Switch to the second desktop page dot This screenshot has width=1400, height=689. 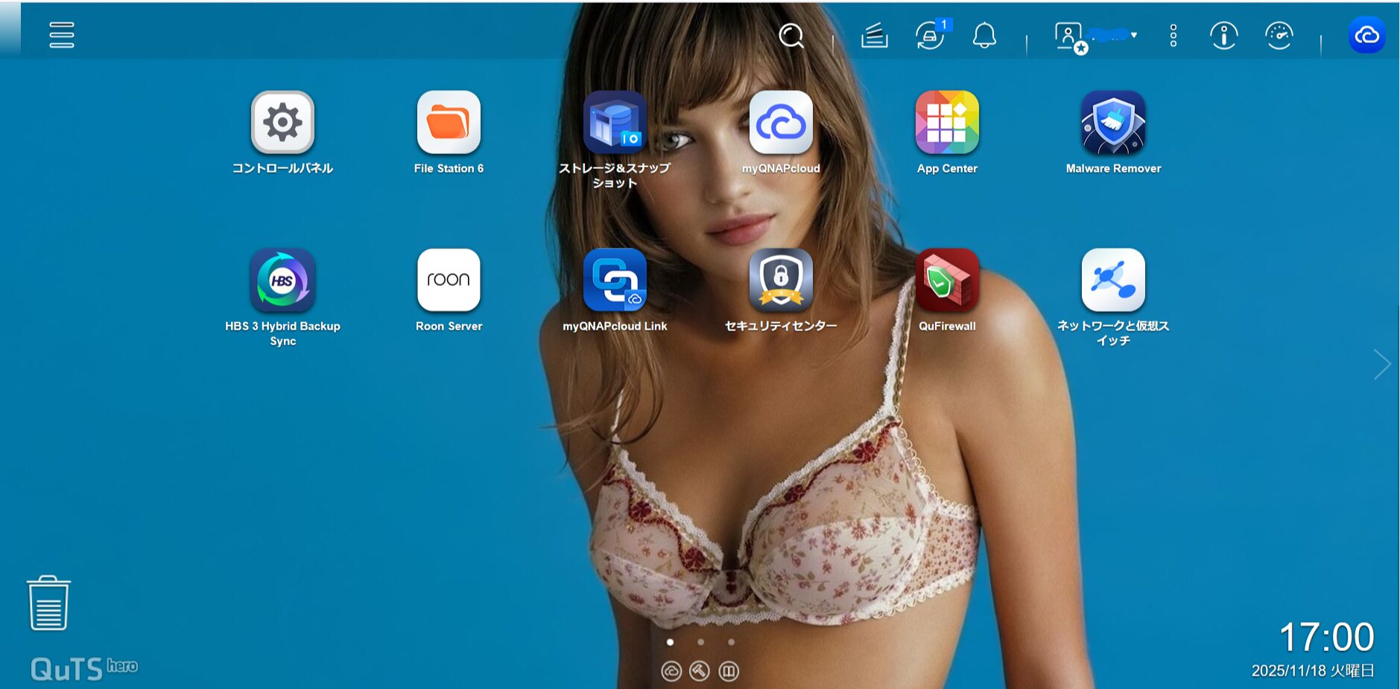(700, 642)
